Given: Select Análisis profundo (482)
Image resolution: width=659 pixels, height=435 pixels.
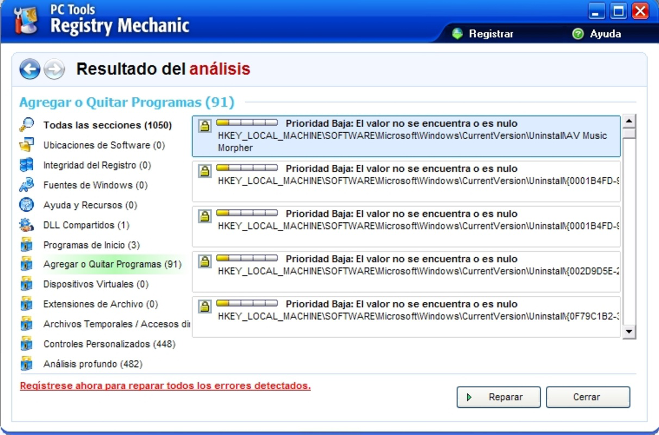Looking at the screenshot, I should coord(93,364).
